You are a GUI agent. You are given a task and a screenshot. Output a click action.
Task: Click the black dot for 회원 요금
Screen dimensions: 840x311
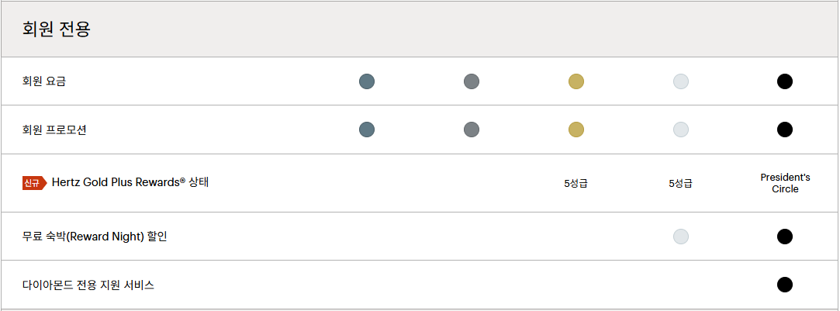(785, 81)
